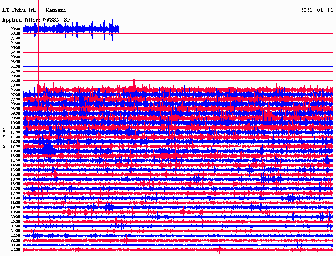Click the blue noisy trace segment at 00:00
The height and width of the screenshot is (256, 336).
[71, 30]
